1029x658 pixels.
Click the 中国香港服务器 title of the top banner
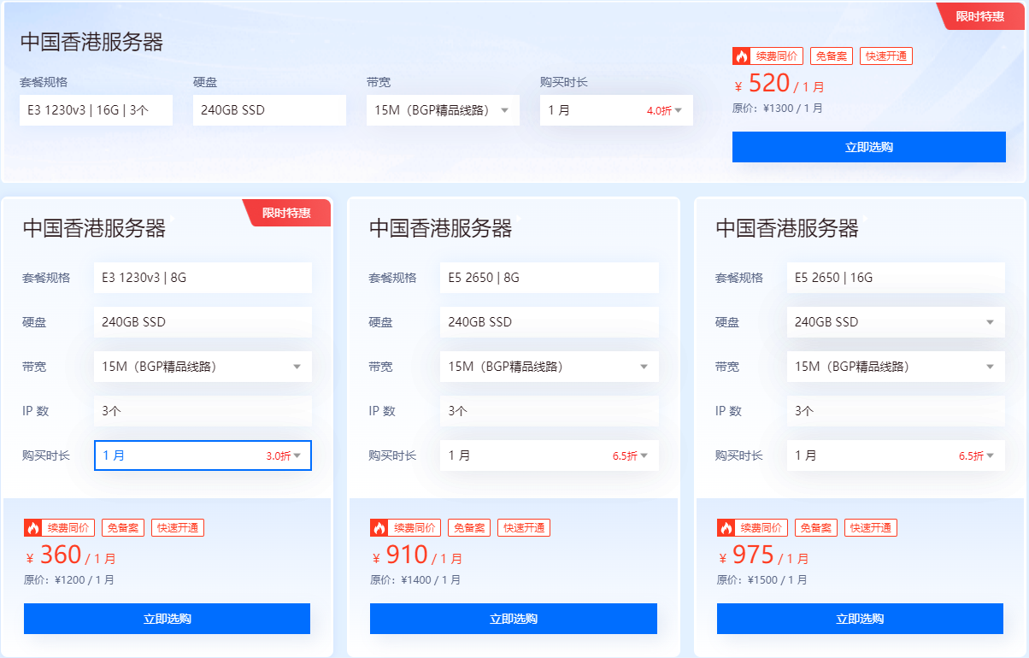pos(91,42)
